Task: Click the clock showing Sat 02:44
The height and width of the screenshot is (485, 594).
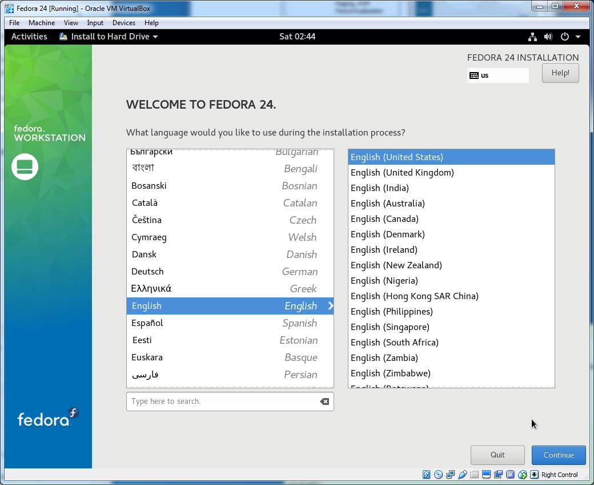Action: (298, 37)
